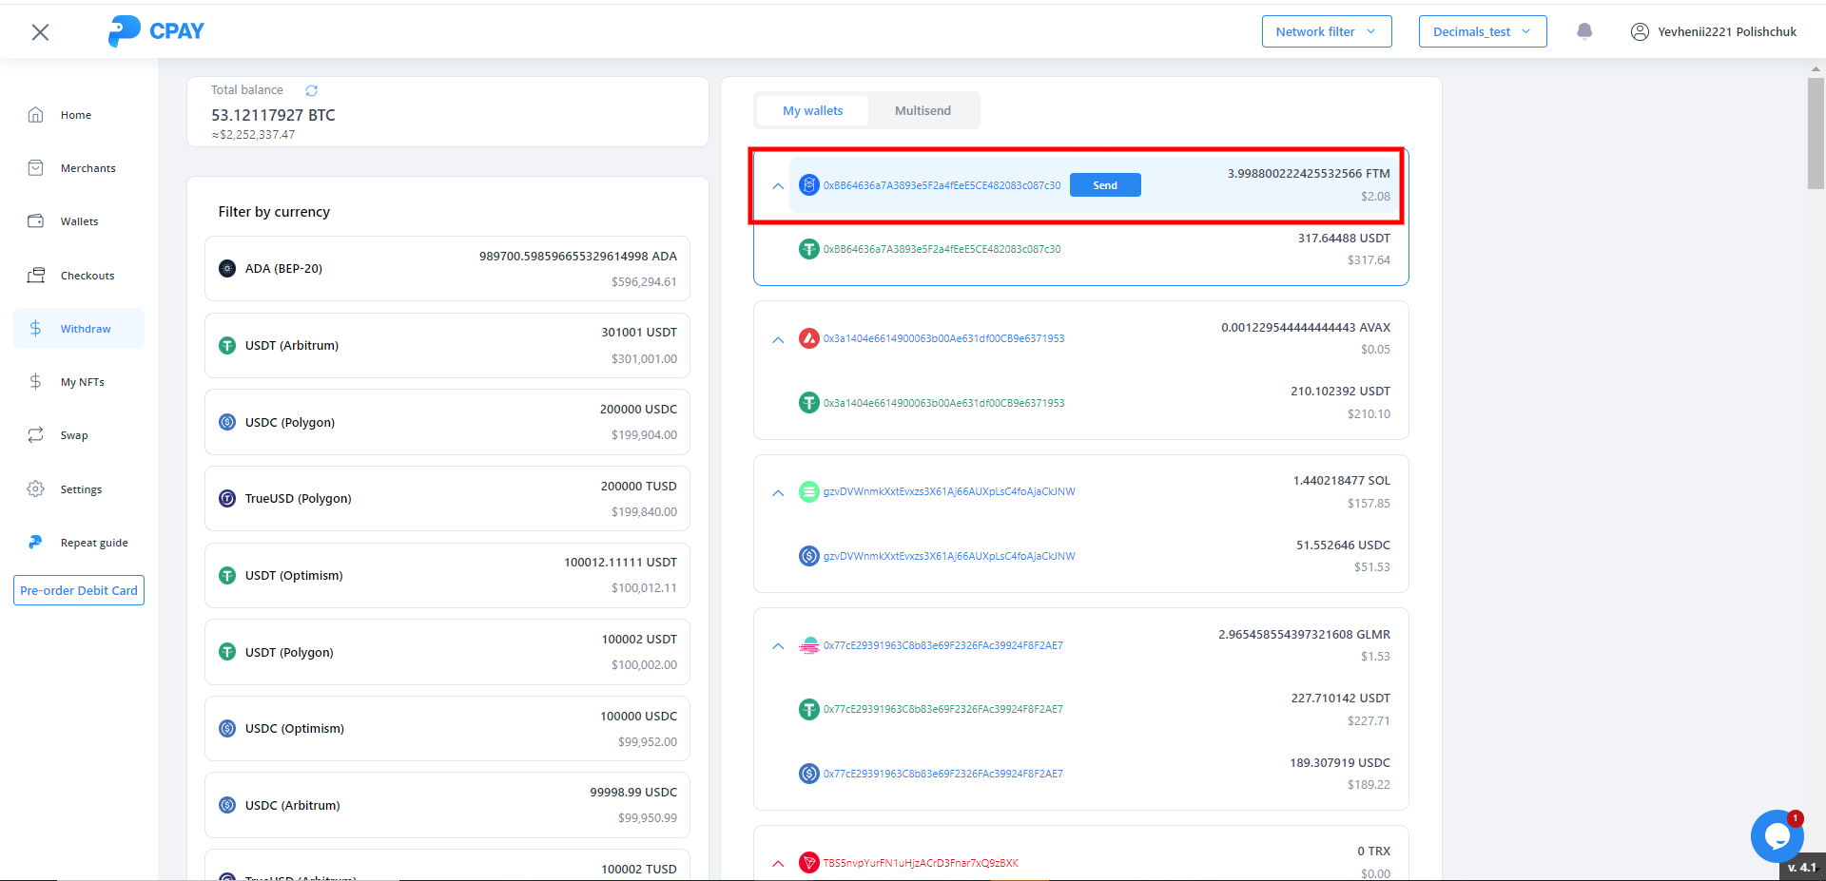The height and width of the screenshot is (881, 1826).
Task: Click the notification bell icon
Action: tap(1584, 31)
